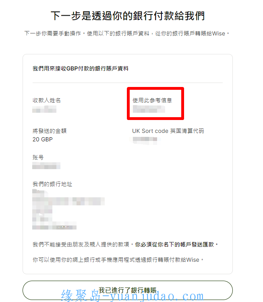Click the notice 我們不能接受由朋友及親人提供的款項
The width and height of the screenshot is (263, 302).
click(x=81, y=244)
